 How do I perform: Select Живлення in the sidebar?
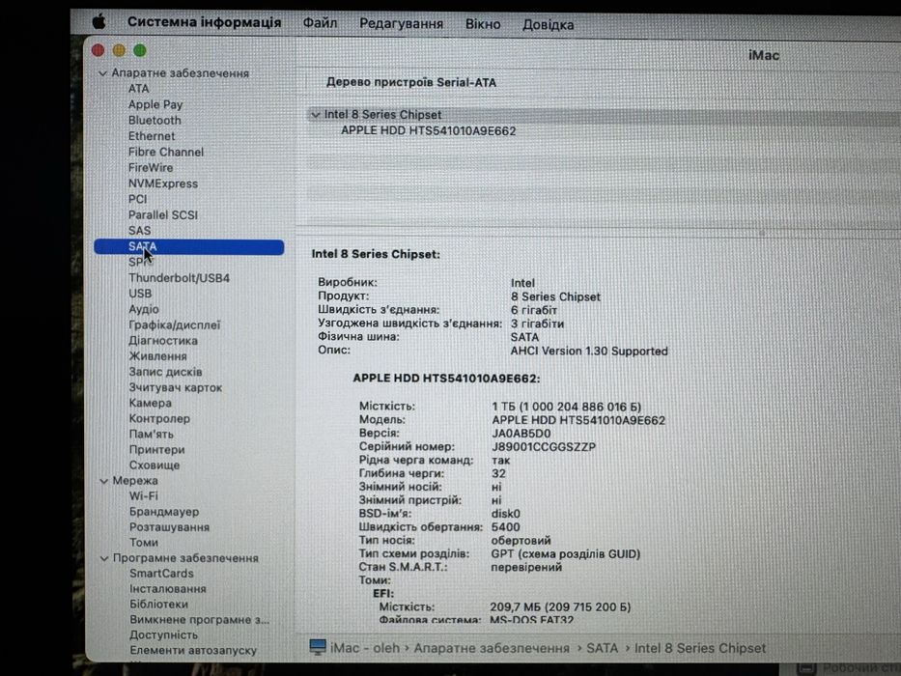click(x=157, y=356)
